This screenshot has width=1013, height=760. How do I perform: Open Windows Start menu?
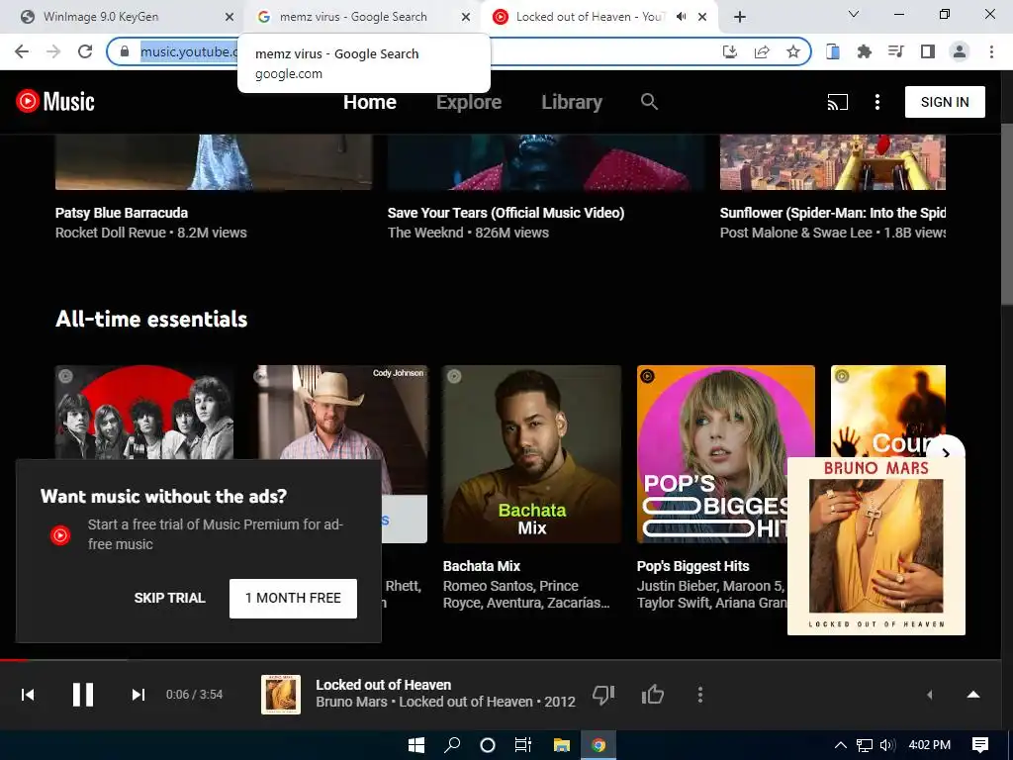416,745
